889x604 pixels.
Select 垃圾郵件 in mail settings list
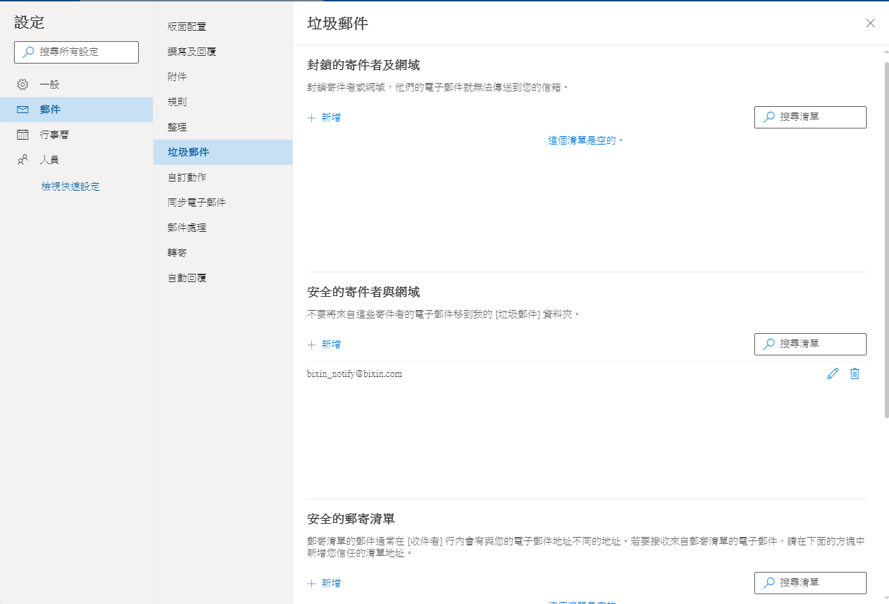[223, 152]
